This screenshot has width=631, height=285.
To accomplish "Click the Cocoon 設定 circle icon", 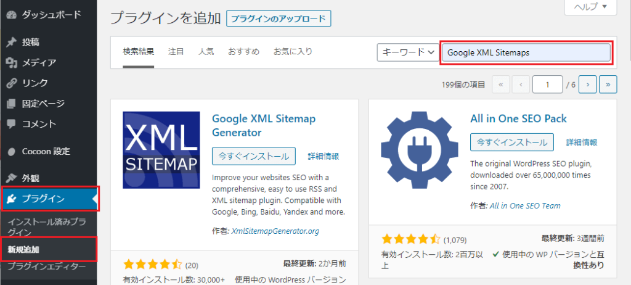I will pos(11,152).
